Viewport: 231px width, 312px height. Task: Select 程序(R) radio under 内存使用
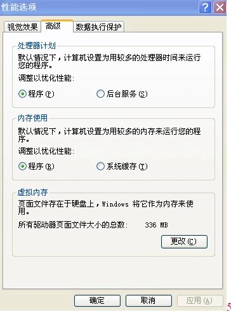tap(22, 166)
